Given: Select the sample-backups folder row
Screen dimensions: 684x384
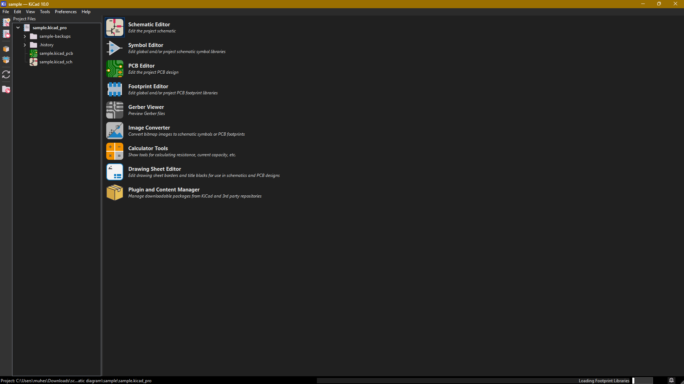Looking at the screenshot, I should pos(55,36).
